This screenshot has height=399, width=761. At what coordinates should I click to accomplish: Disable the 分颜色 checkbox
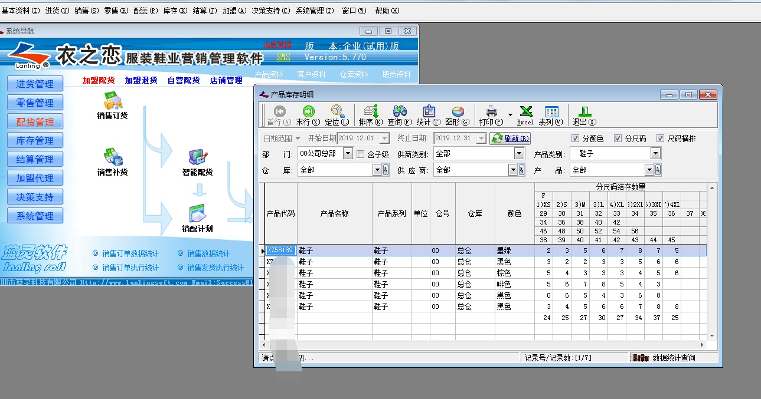[576, 138]
